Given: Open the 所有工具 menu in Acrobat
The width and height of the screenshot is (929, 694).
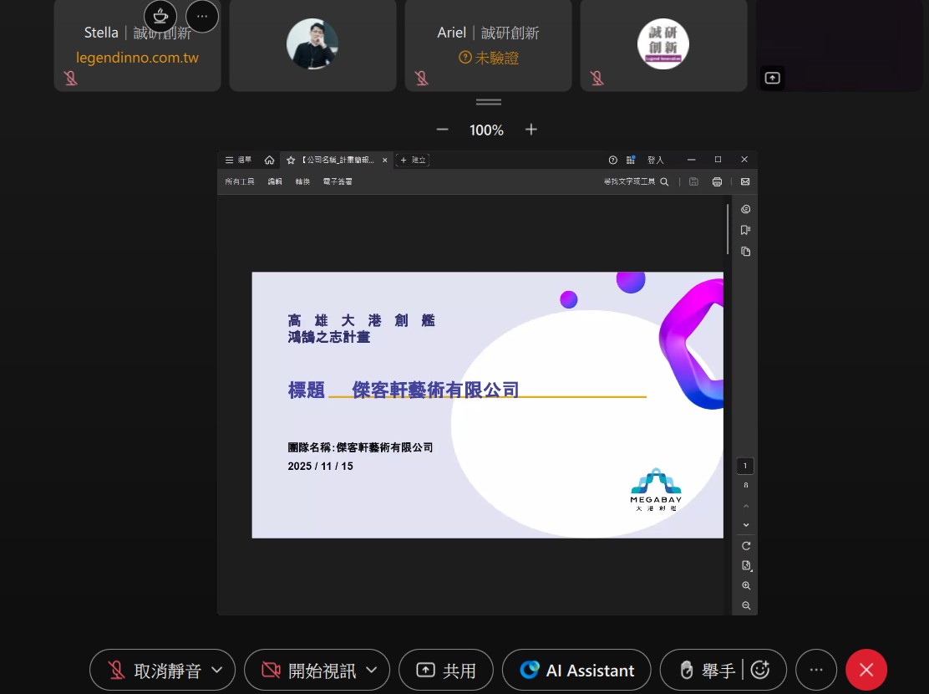Looking at the screenshot, I should coord(240,181).
